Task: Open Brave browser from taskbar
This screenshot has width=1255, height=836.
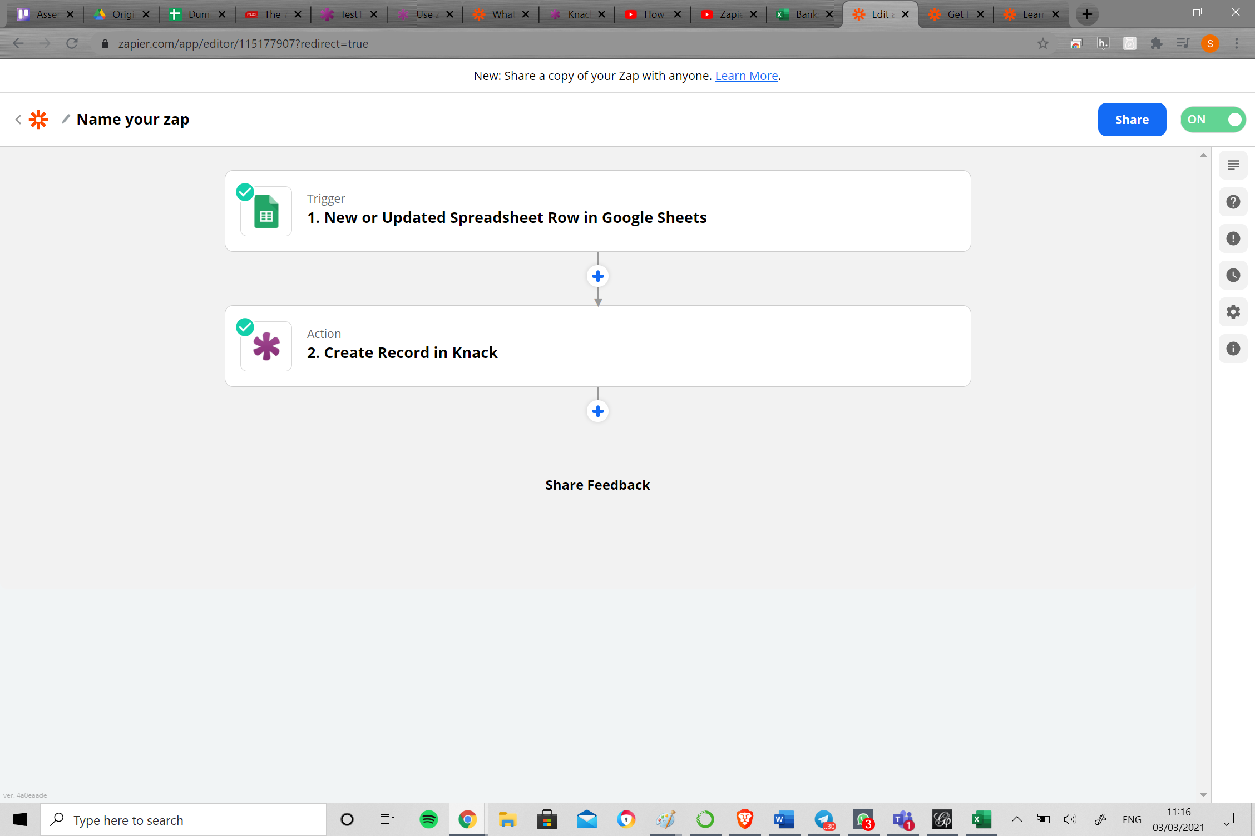Action: point(744,819)
